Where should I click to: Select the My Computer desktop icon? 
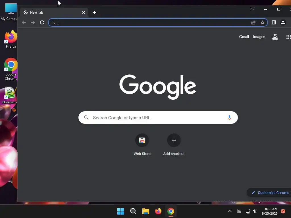9,12
